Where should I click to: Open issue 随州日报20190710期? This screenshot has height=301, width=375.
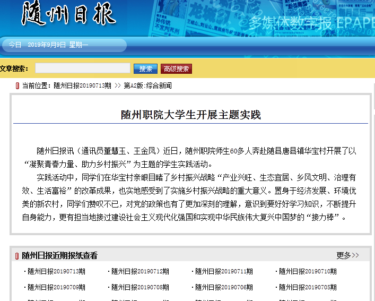[x=308, y=271]
